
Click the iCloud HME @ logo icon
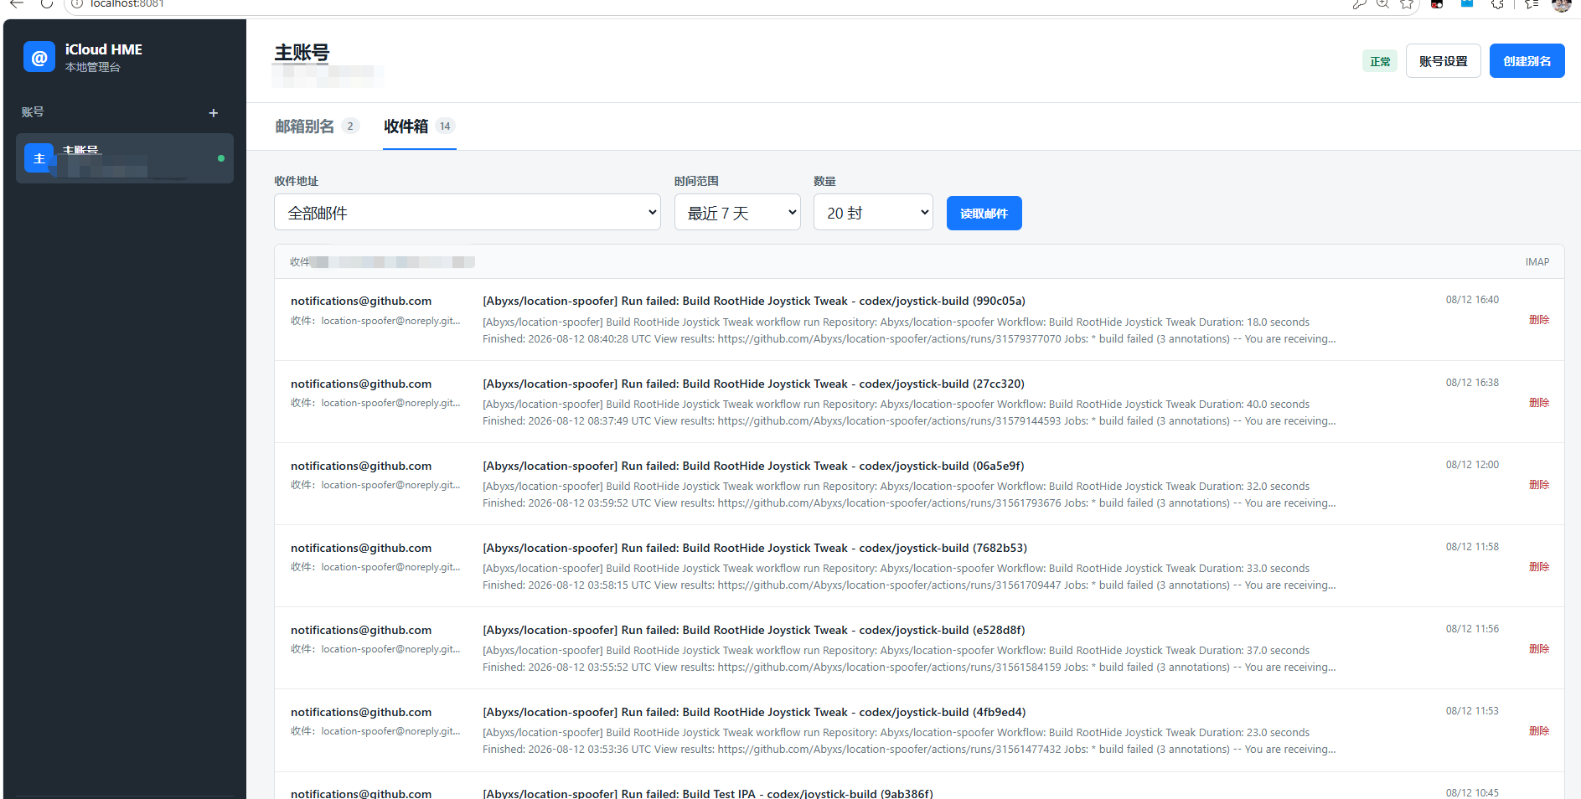point(39,57)
